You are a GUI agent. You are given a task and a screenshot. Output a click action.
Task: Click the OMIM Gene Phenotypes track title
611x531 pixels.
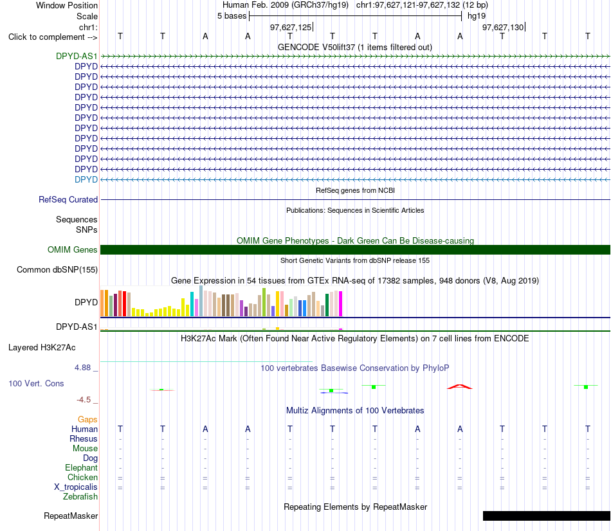[x=355, y=240]
